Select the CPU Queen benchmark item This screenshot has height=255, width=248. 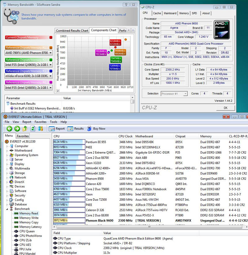tap(24, 231)
